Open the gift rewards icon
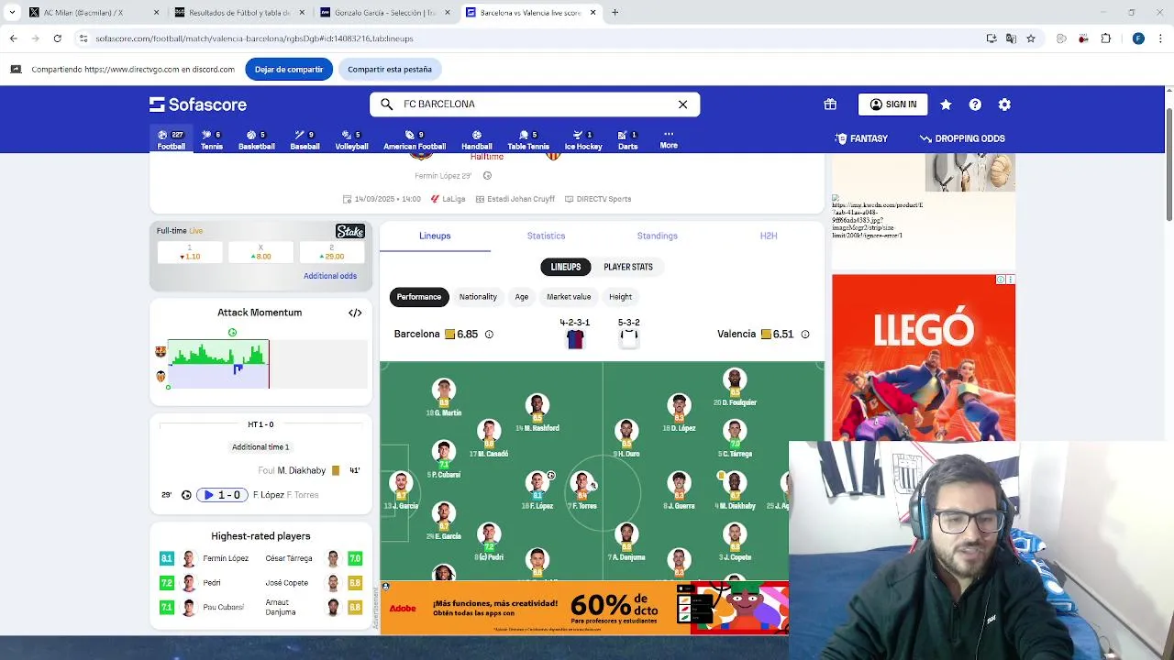This screenshot has height=660, width=1174. (830, 104)
